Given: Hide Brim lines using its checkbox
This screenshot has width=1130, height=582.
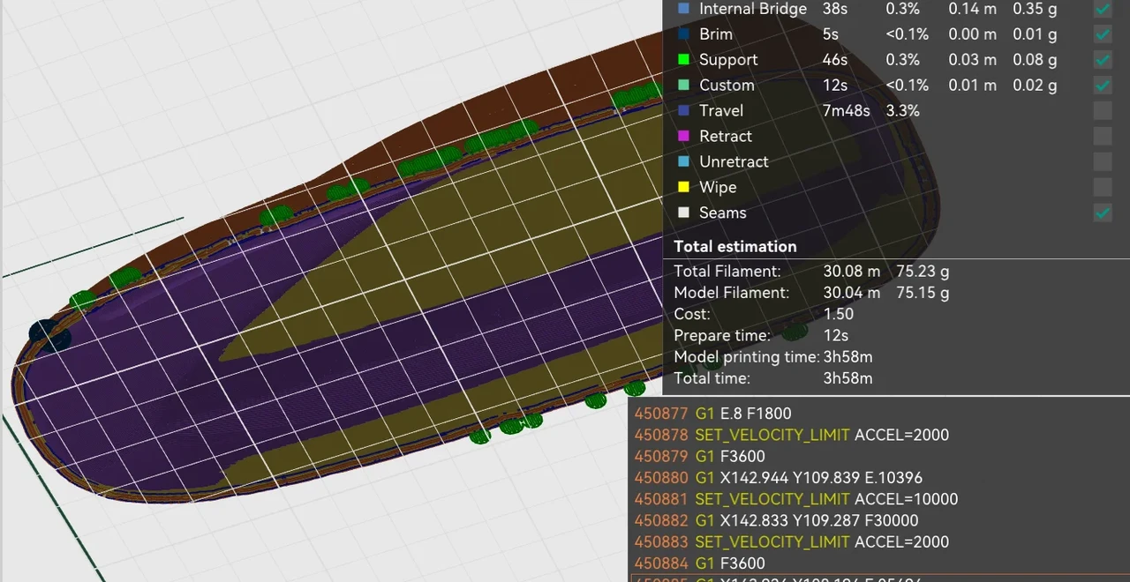Looking at the screenshot, I should pos(1103,34).
